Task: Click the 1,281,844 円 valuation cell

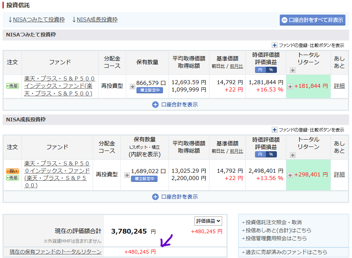Action: point(266,83)
